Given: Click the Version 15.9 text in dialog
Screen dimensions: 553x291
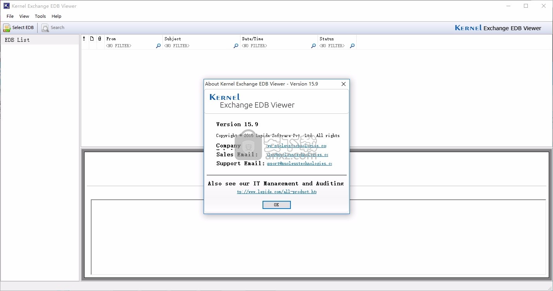Looking at the screenshot, I should click(237, 124).
